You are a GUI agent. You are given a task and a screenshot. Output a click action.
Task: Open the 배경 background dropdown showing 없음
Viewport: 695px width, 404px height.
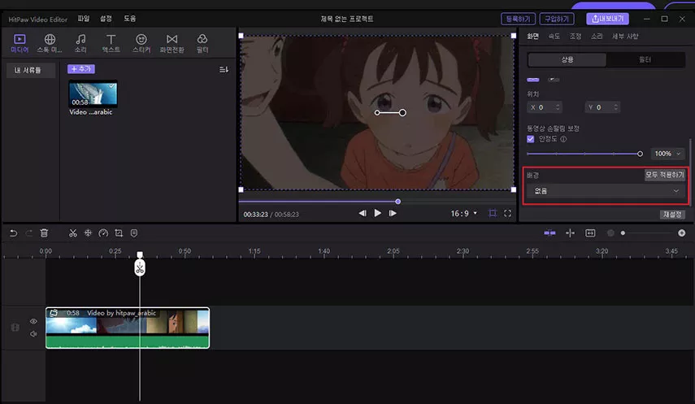point(606,191)
